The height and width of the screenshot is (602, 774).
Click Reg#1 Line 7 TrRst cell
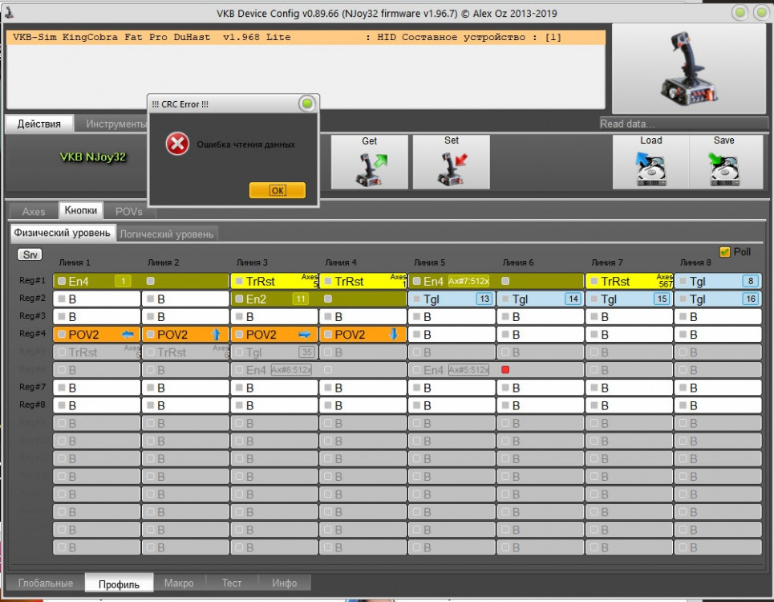630,281
